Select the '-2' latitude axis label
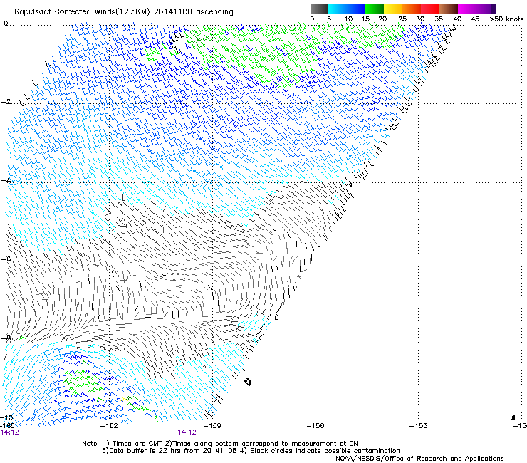 click(6, 102)
